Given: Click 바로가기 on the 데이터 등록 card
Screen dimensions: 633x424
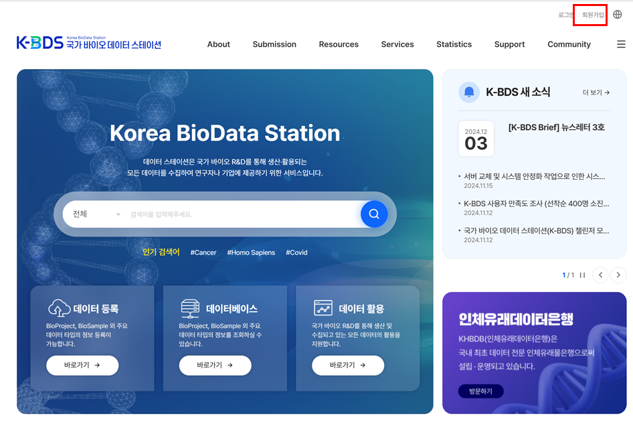Looking at the screenshot, I should coord(82,366).
